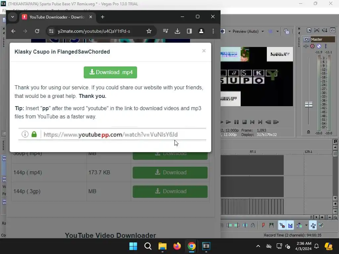The width and height of the screenshot is (339, 254).
Task: Expand overlays dropdown arrow next to grid
Action: pyautogui.click(x=277, y=31)
